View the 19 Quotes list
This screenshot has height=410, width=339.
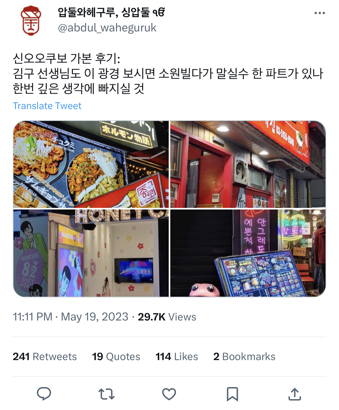click(x=116, y=357)
